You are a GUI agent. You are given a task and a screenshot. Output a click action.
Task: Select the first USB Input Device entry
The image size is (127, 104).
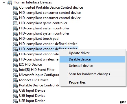coord(32,90)
